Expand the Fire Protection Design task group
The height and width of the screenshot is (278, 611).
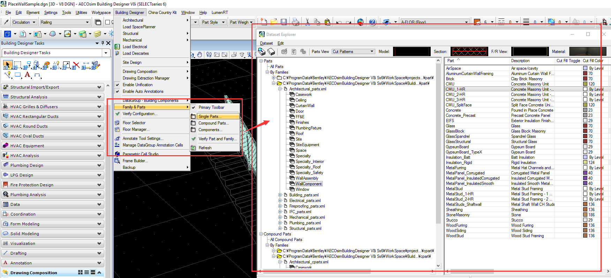(x=53, y=185)
